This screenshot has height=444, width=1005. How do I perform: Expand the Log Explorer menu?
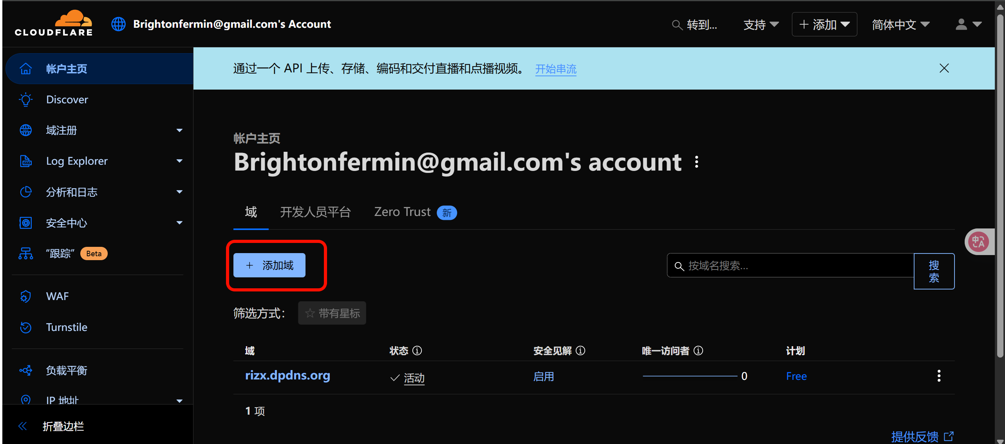pos(179,161)
